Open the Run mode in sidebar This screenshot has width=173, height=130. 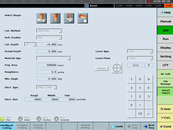tap(165, 39)
